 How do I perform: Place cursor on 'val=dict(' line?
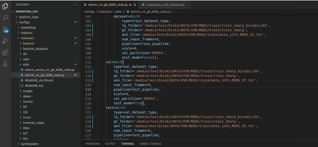[115, 62]
